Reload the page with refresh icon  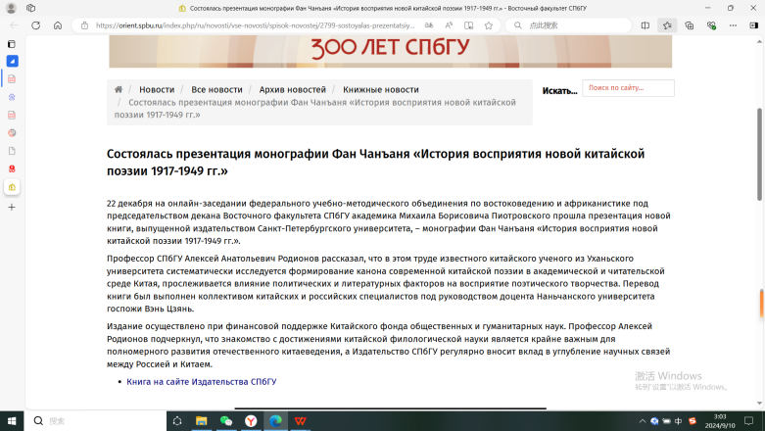[35, 25]
